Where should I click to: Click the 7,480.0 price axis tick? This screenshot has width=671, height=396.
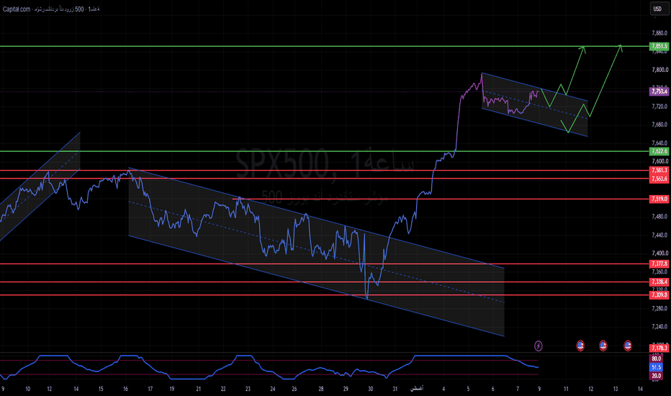pos(659,217)
